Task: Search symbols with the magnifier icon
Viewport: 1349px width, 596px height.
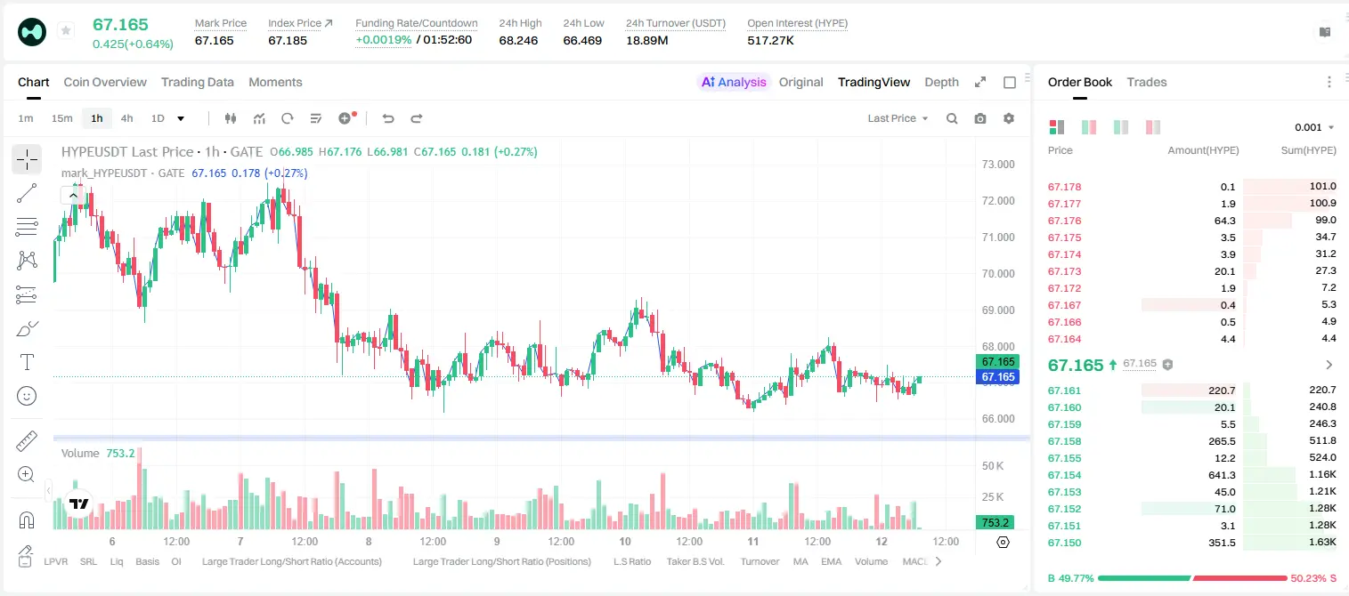Action: (x=952, y=118)
